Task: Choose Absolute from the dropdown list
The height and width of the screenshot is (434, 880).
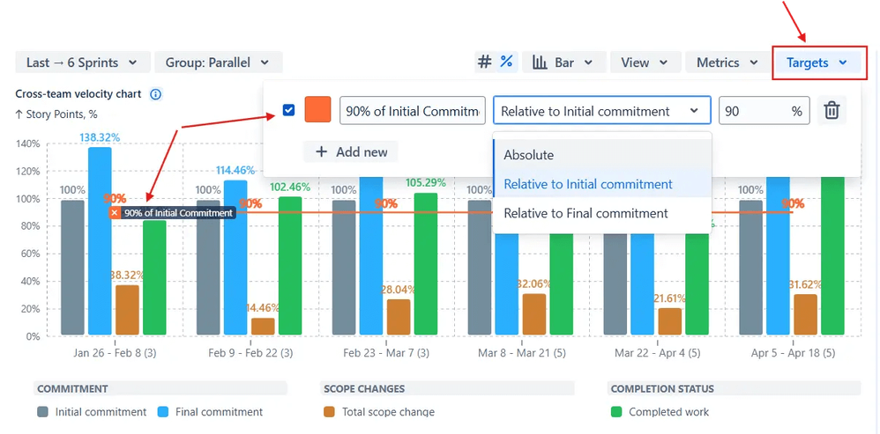Action: click(x=529, y=155)
